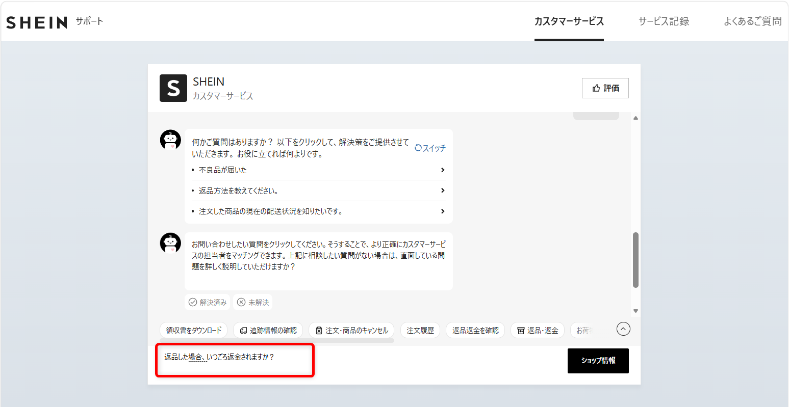Mark conversation as 解決済み
The width and height of the screenshot is (789, 407).
(208, 302)
